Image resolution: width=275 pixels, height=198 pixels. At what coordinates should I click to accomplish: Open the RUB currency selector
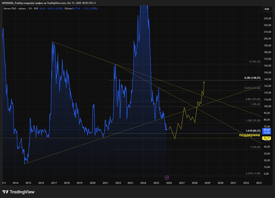[x=266, y=9]
